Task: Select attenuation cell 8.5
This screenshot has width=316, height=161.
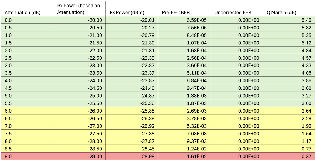Action: [x=27, y=148]
